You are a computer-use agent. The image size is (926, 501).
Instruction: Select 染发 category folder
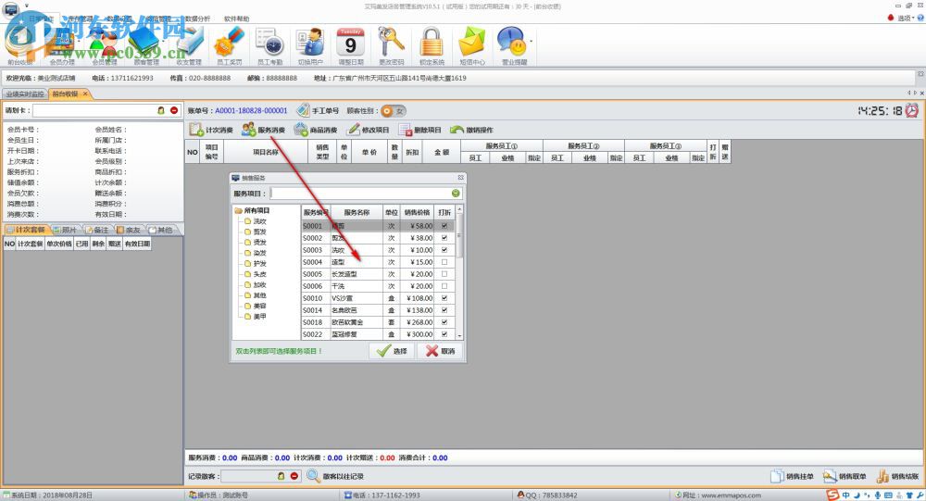point(256,253)
